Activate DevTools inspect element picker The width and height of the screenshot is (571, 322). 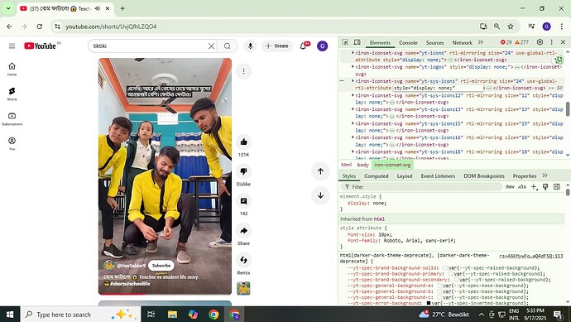pyautogui.click(x=345, y=42)
